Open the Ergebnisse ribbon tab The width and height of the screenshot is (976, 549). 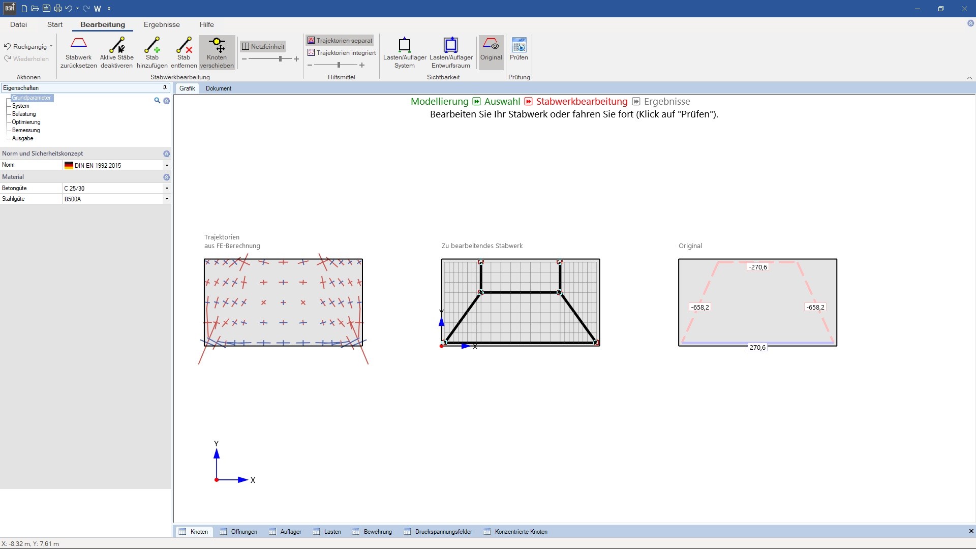pyautogui.click(x=162, y=24)
